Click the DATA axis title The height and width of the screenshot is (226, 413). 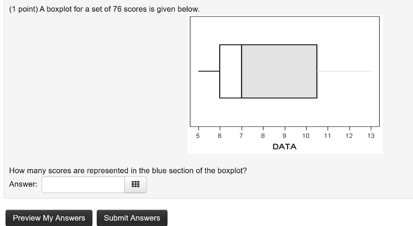click(x=284, y=147)
